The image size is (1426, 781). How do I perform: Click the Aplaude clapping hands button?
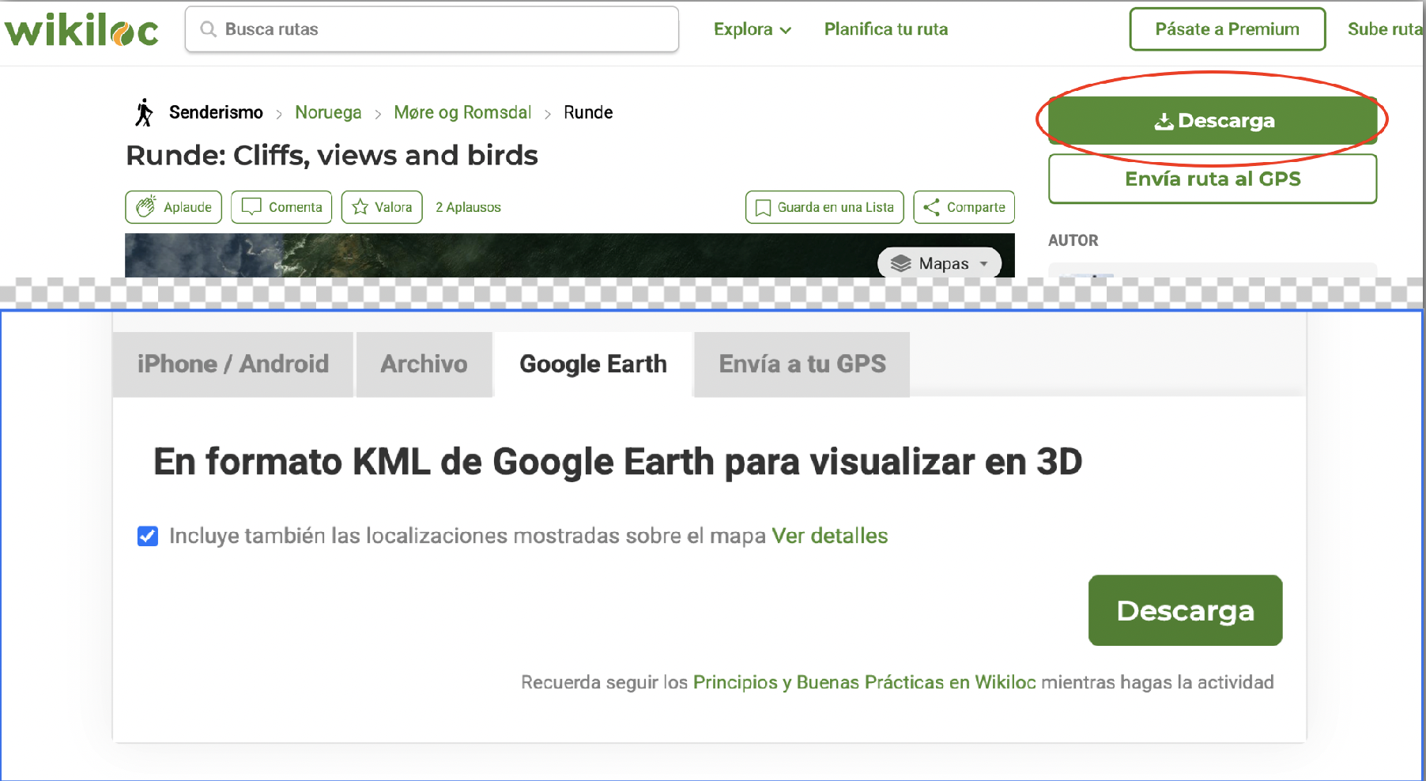(x=173, y=207)
